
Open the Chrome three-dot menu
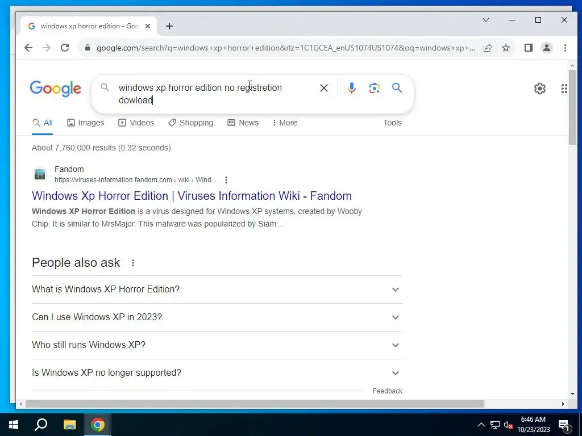[x=565, y=48]
